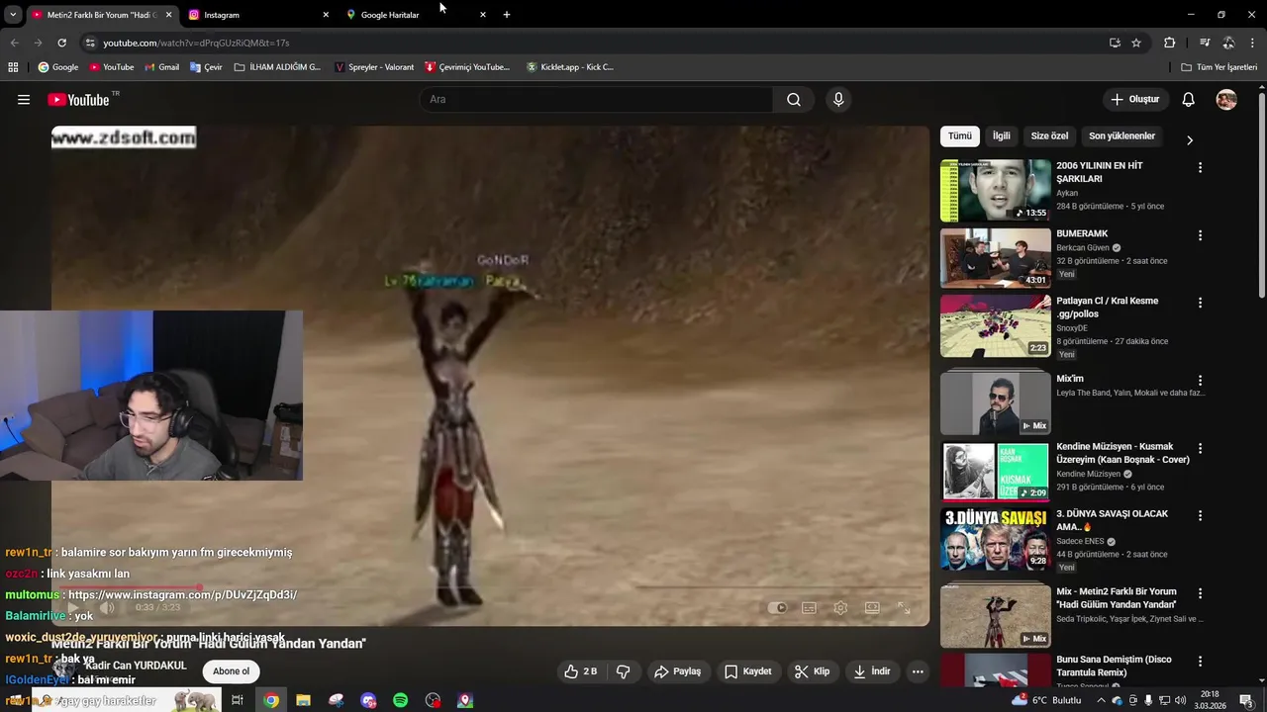Dislike the video with thumbs down
This screenshot has height=712, width=1267.
coord(623,671)
